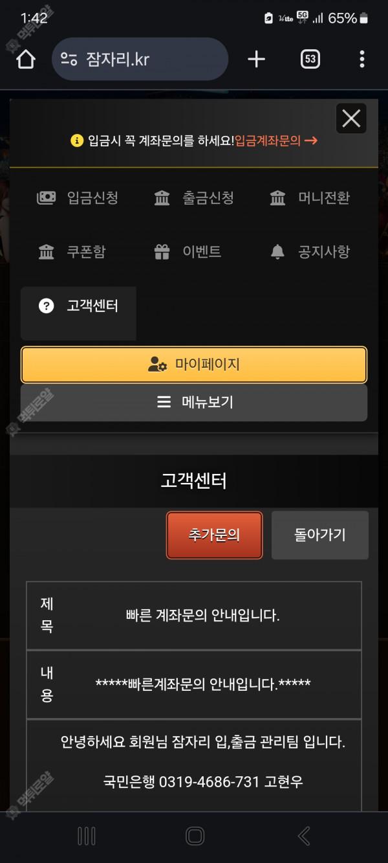The height and width of the screenshot is (863, 388).
Task: Open 입금계좌문의 link
Action: coord(275,140)
